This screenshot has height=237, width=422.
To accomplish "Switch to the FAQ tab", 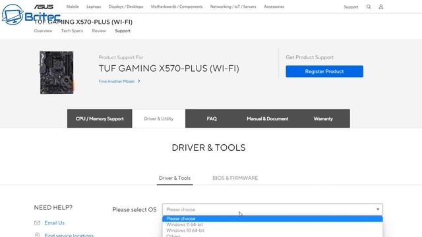I will pyautogui.click(x=212, y=118).
